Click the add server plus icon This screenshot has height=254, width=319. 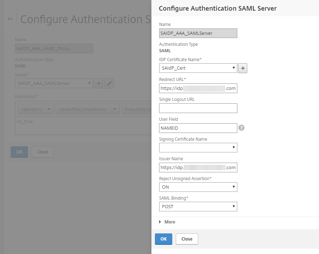click(99, 83)
